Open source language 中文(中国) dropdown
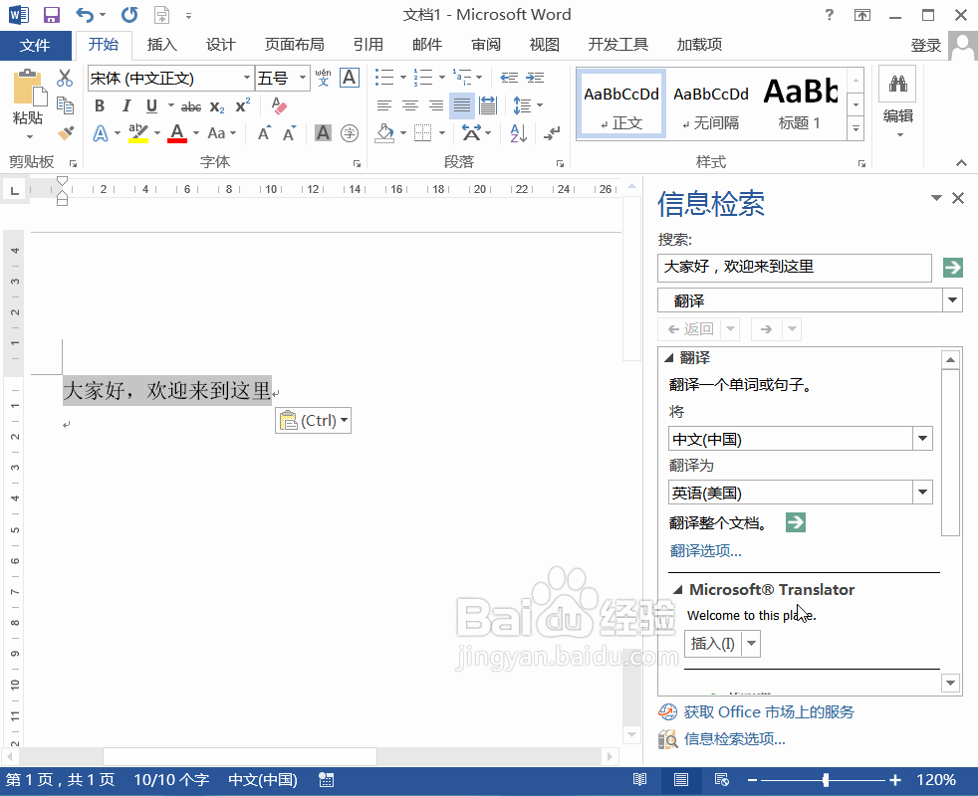This screenshot has width=978, height=796. coord(922,439)
